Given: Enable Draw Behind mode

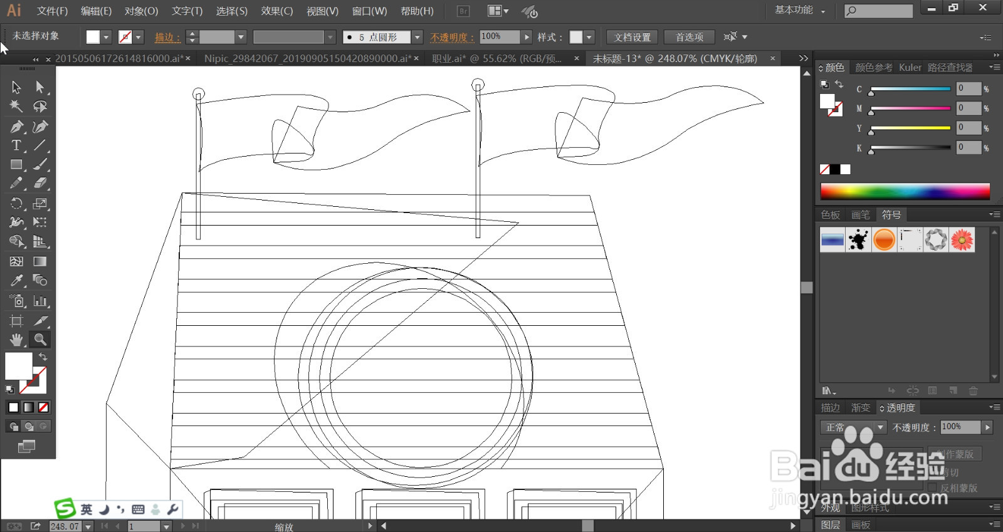Looking at the screenshot, I should pyautogui.click(x=28, y=427).
